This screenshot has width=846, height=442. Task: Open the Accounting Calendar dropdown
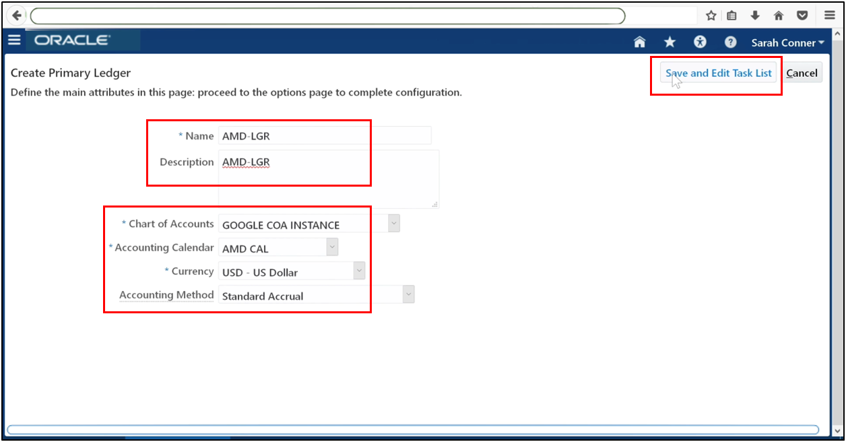[x=331, y=247]
